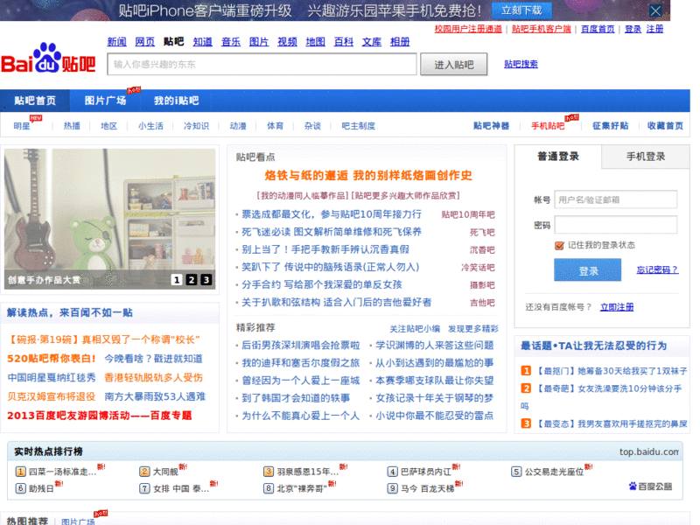Click the 创意手办作品大赏 slideshow image

click(110, 219)
